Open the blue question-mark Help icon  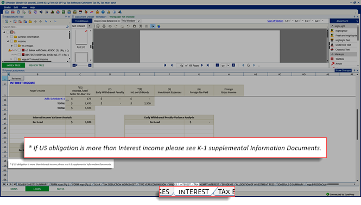[x=103, y=12]
